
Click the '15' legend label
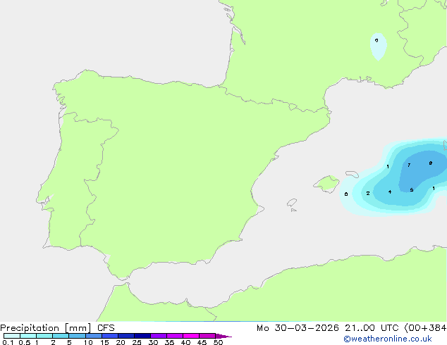pos(104,342)
